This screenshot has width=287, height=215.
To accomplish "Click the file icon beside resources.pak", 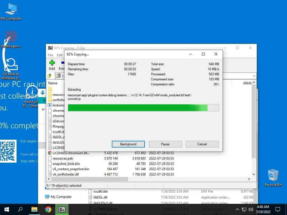I will [50, 158].
